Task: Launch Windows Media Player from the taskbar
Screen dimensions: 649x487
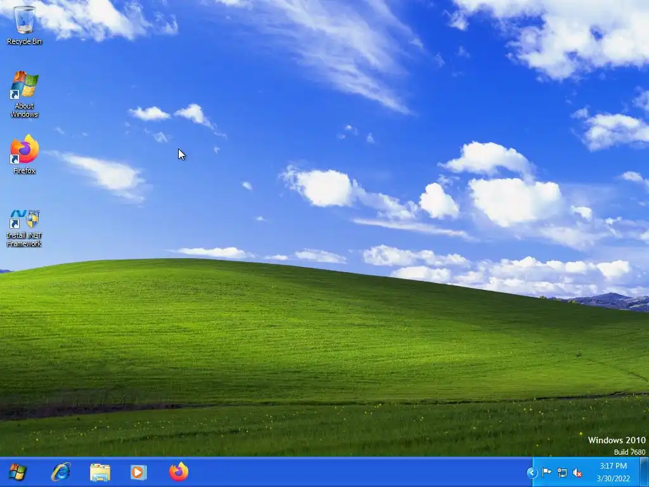Action: 138,472
